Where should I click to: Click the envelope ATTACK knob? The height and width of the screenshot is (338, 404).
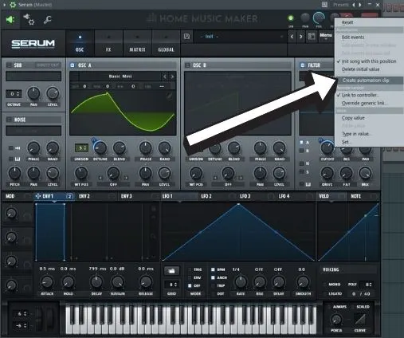pos(47,281)
